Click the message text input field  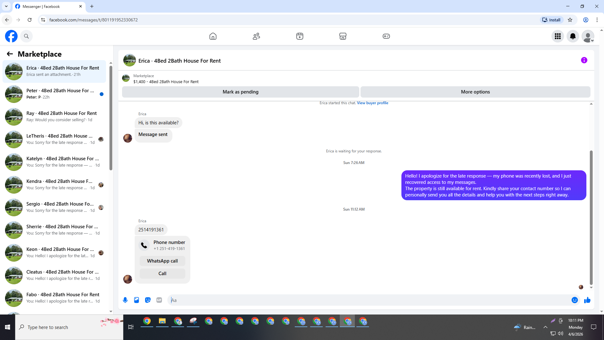coord(369,300)
